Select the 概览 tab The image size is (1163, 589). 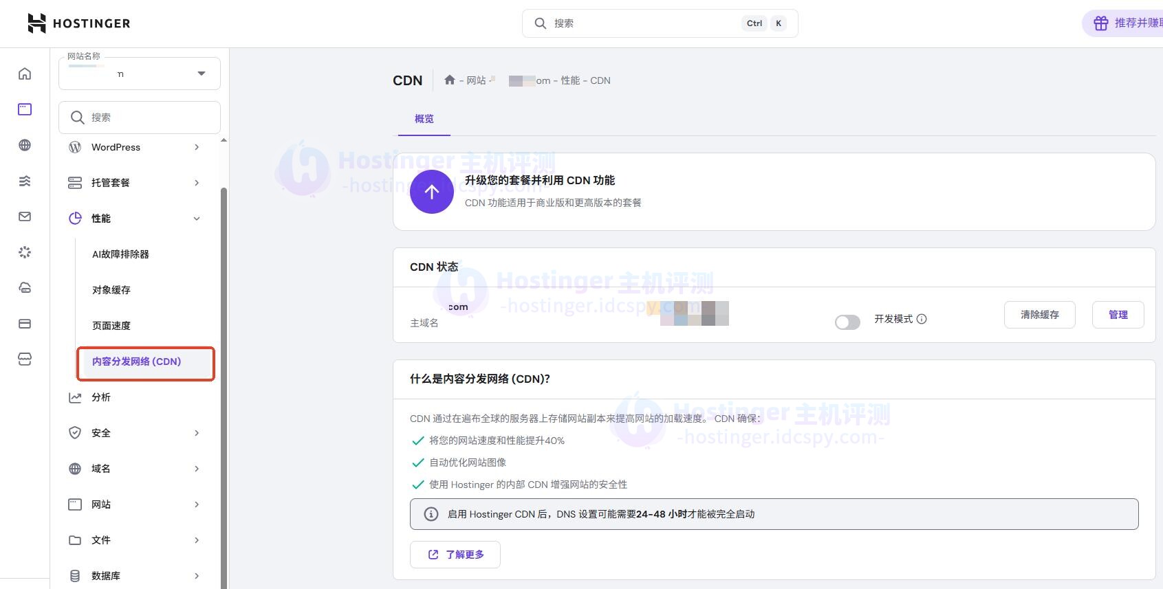pyautogui.click(x=424, y=119)
